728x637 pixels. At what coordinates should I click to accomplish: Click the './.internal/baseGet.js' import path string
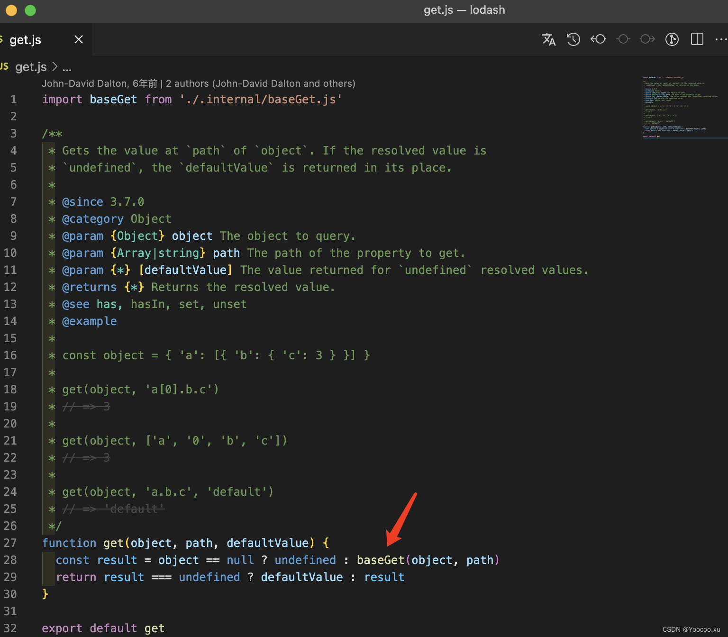pyautogui.click(x=261, y=100)
